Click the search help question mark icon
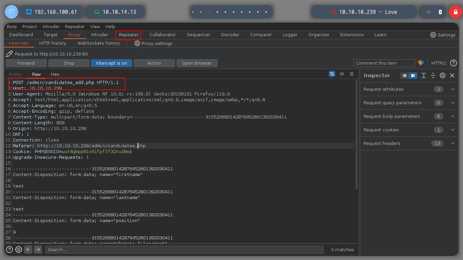Viewport: 463px width, 260px height. pyautogui.click(x=9, y=250)
